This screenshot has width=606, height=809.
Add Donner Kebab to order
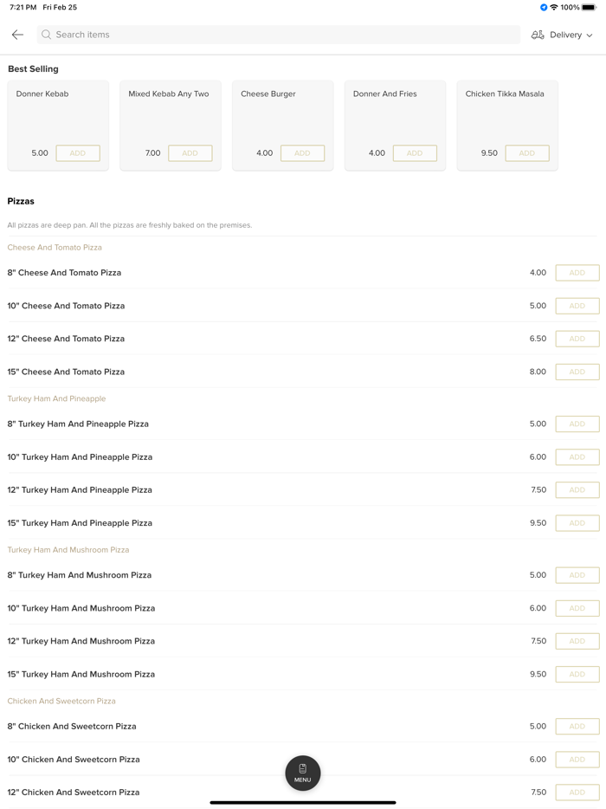(x=78, y=153)
